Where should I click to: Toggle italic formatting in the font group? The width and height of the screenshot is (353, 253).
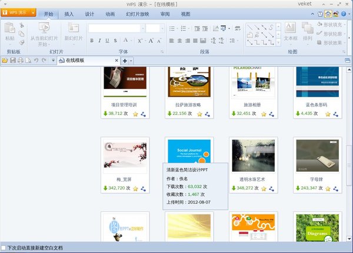click(100, 41)
